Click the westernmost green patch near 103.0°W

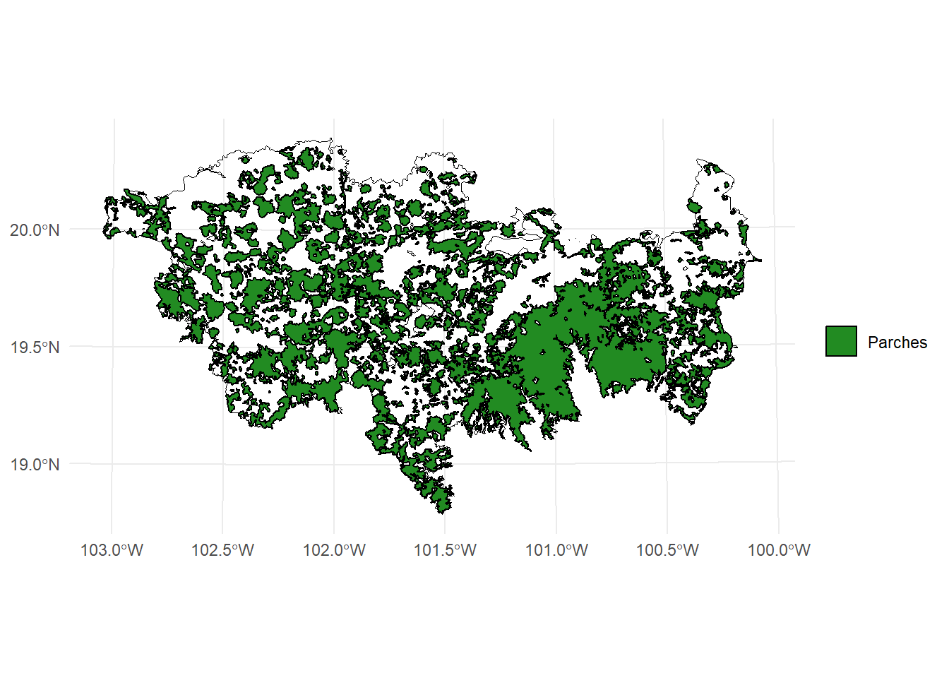click(x=112, y=228)
